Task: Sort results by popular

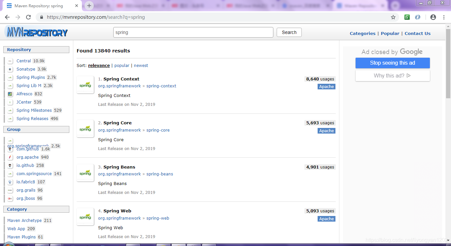Action: click(x=122, y=65)
